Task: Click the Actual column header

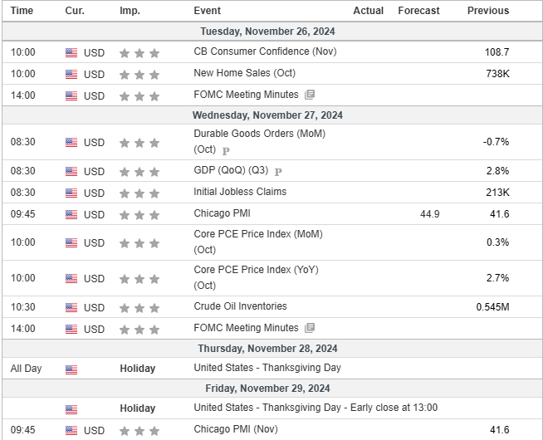Action: coord(368,11)
